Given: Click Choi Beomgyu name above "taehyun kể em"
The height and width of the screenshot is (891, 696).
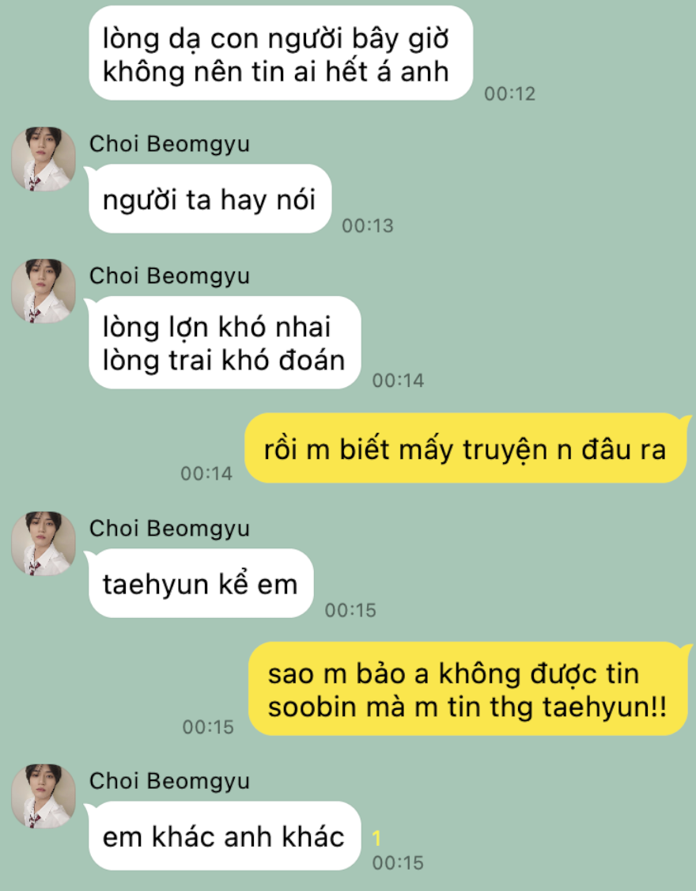Looking at the screenshot, I should tap(169, 529).
